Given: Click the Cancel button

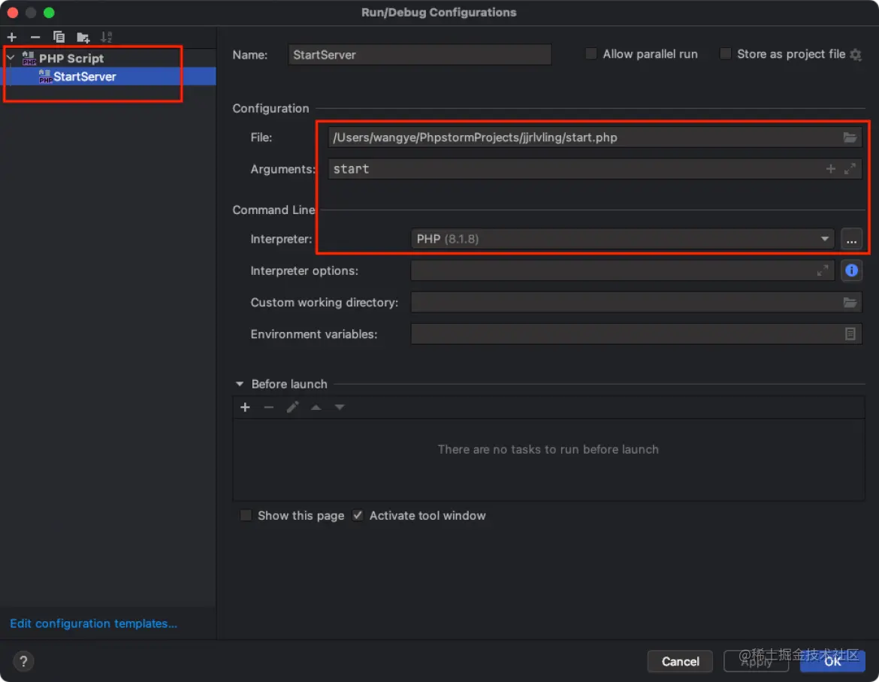Looking at the screenshot, I should click(680, 661).
